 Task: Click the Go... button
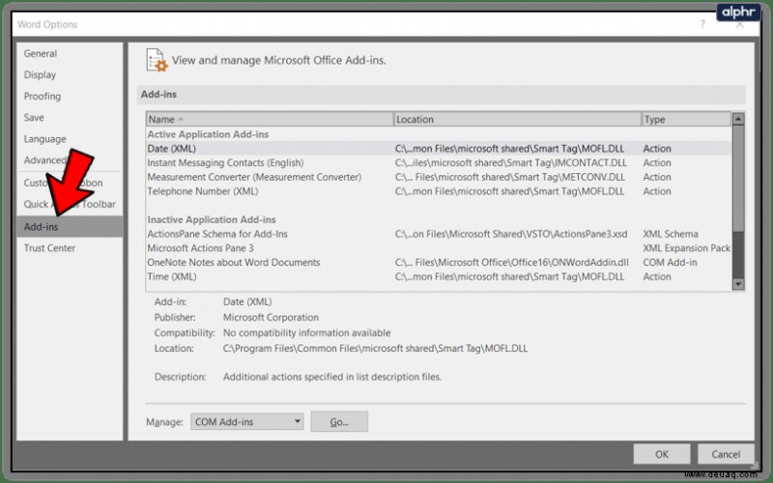pos(339,422)
